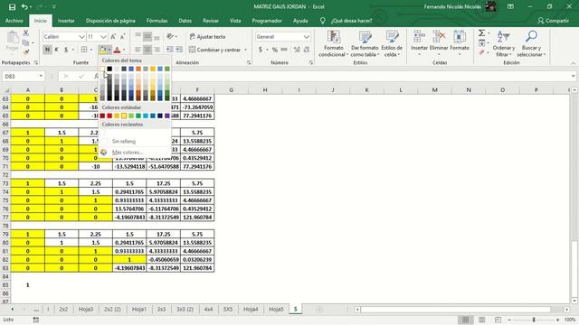Viewport: 579px width, 325px height.
Task: Open Fuente dialog launcher in Portapapeles group
Action: (36, 62)
